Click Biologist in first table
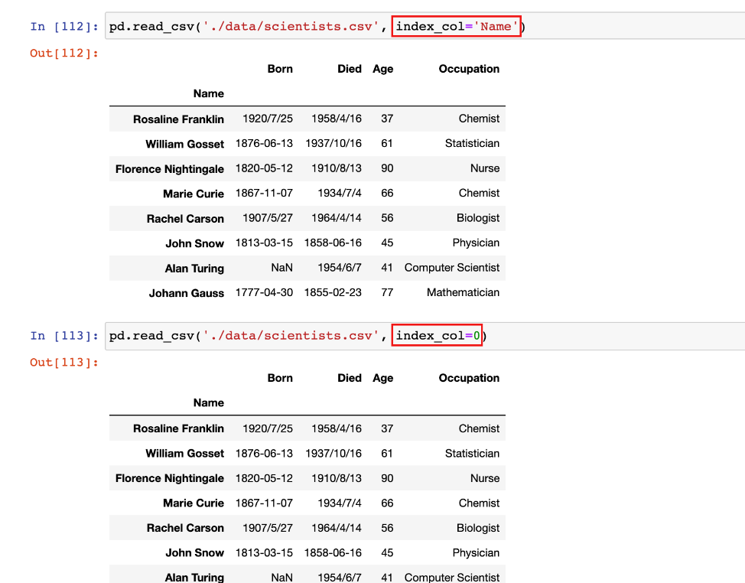This screenshot has height=583, width=745. pyautogui.click(x=478, y=217)
